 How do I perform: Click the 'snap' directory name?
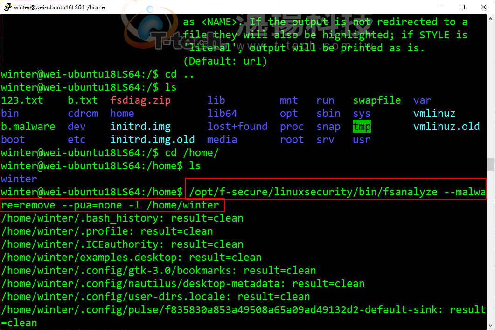(328, 127)
